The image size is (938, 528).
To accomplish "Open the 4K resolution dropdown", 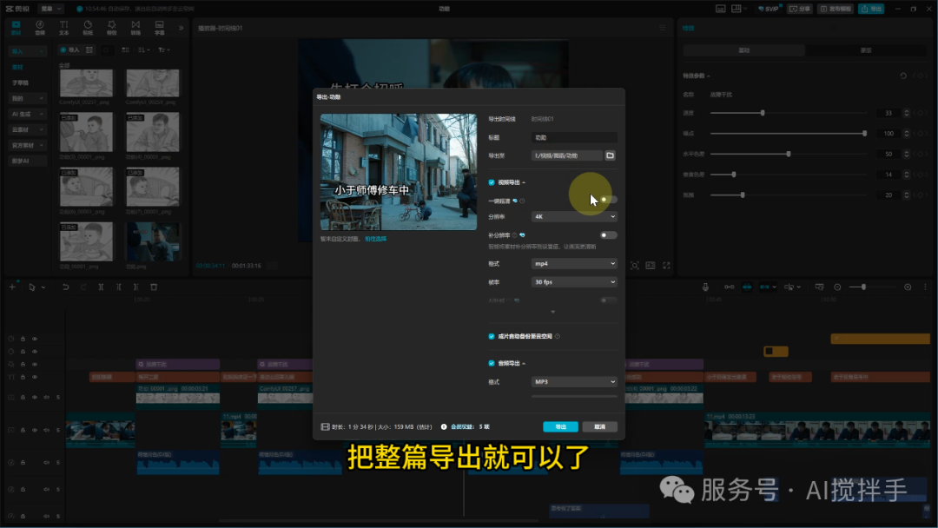I will [574, 216].
